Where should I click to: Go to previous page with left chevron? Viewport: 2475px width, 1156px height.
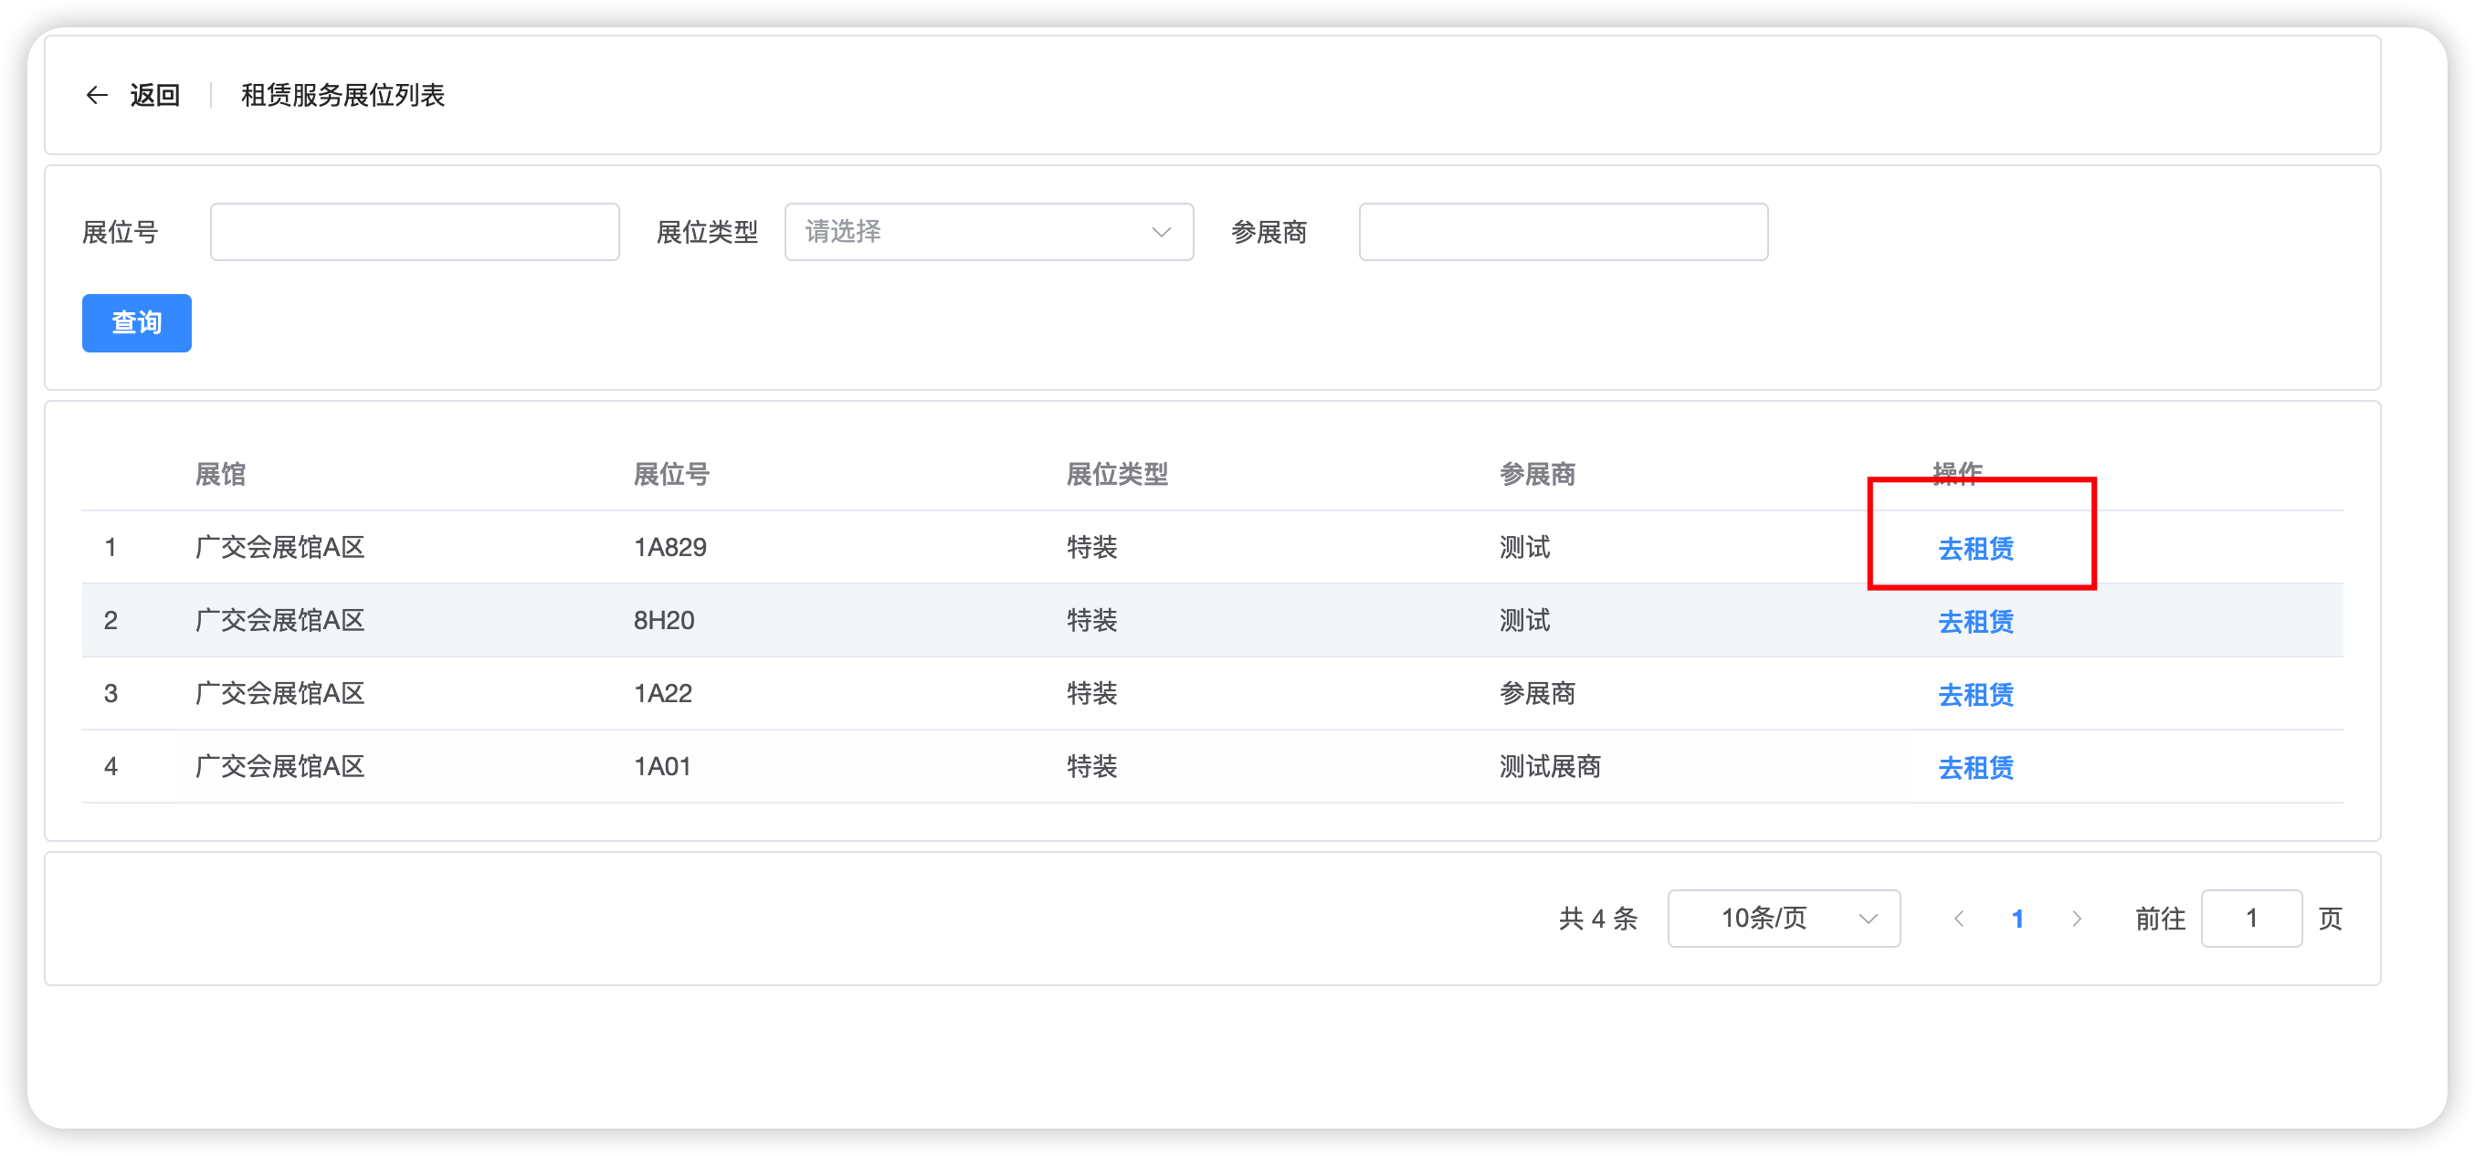(x=1958, y=919)
